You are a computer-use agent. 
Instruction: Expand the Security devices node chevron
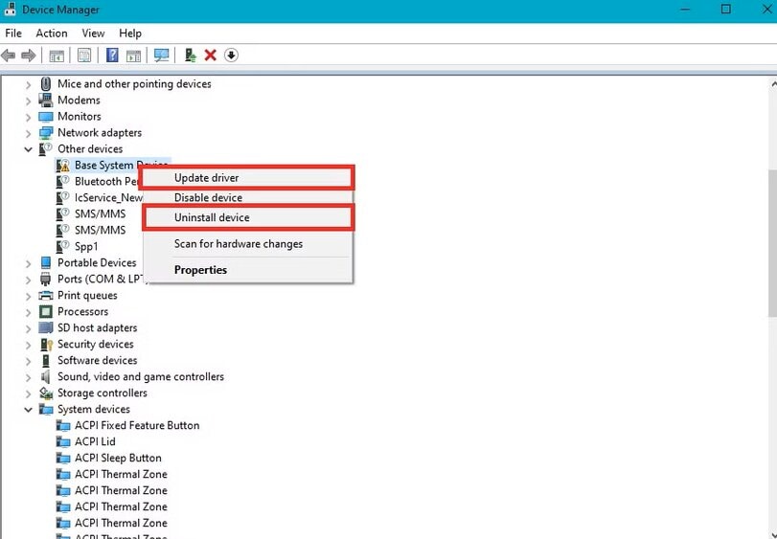click(x=28, y=345)
